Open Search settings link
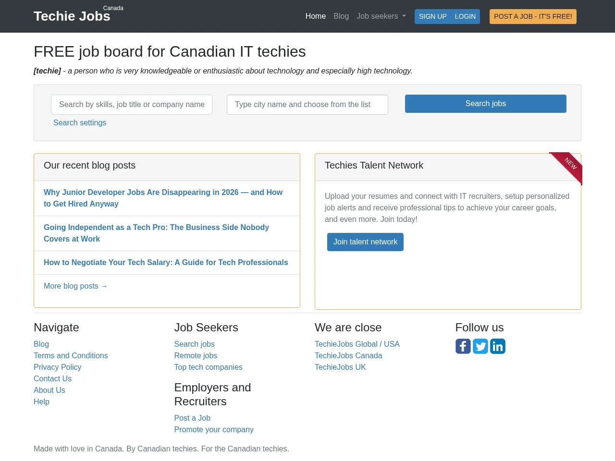 point(80,123)
